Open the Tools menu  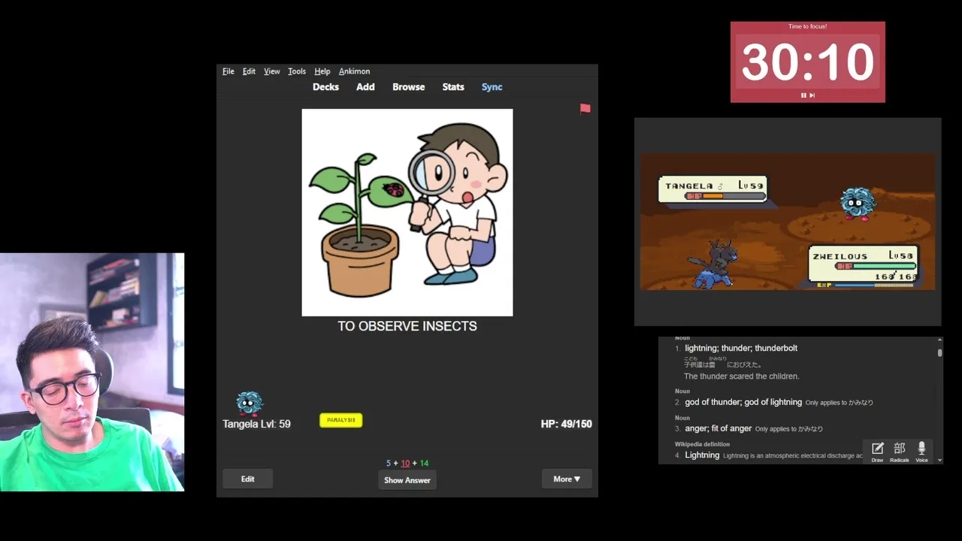[x=297, y=71]
